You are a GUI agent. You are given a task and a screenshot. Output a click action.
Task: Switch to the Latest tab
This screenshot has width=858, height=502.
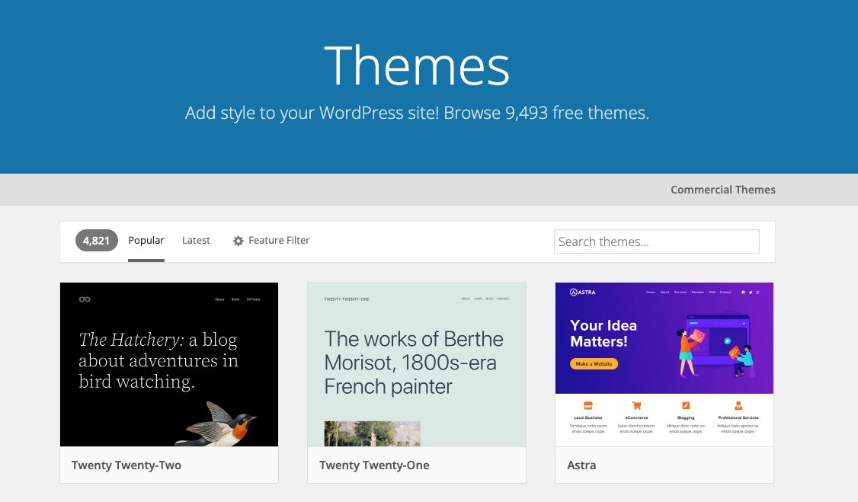pyautogui.click(x=196, y=240)
